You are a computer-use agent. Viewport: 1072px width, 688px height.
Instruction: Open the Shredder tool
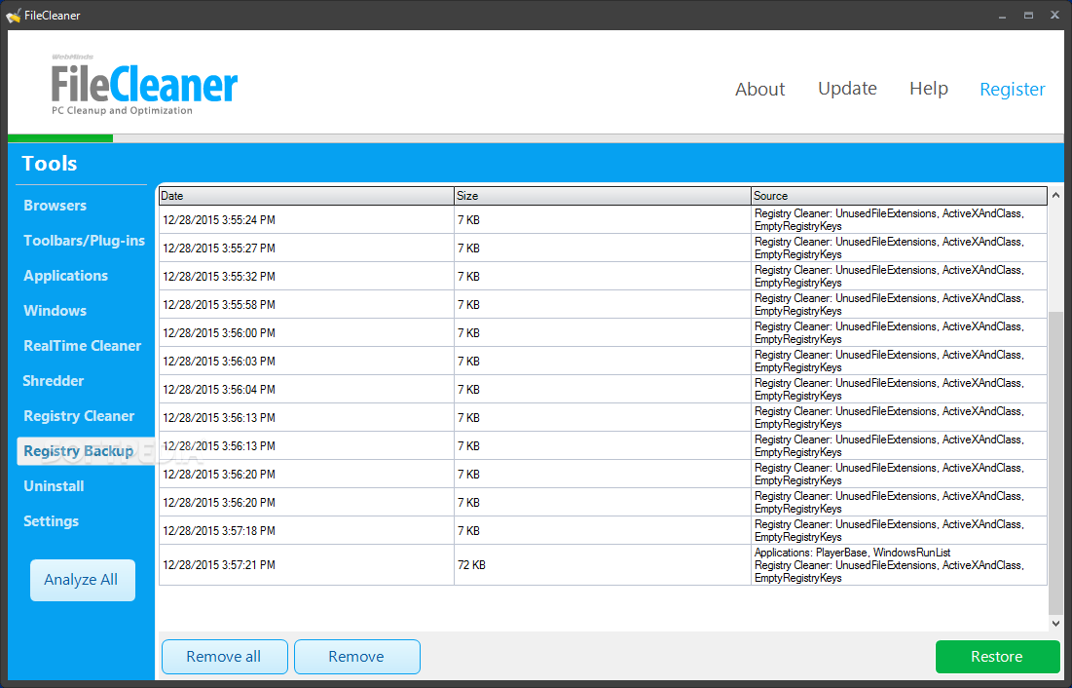(x=53, y=381)
